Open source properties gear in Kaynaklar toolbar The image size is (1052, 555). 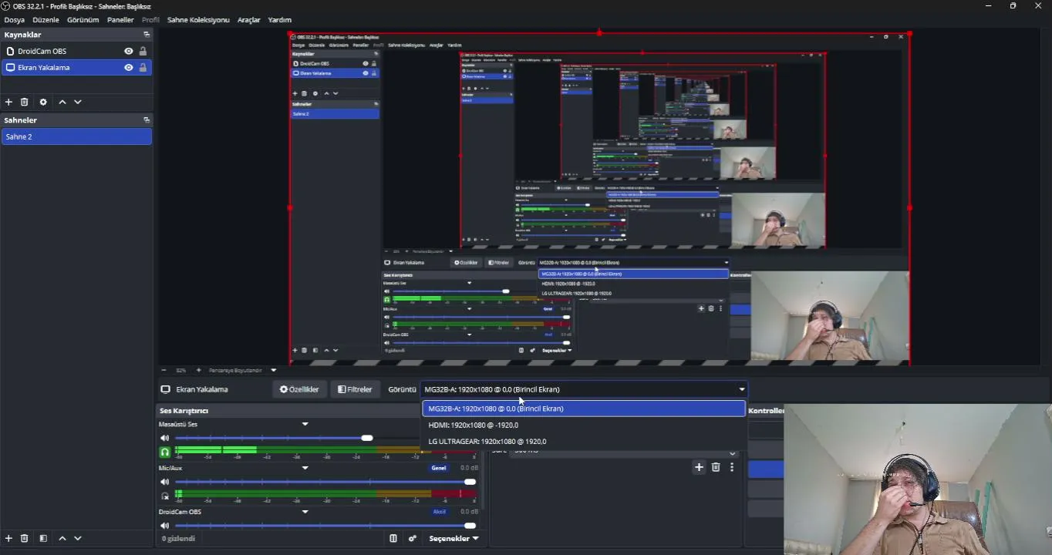tap(42, 102)
